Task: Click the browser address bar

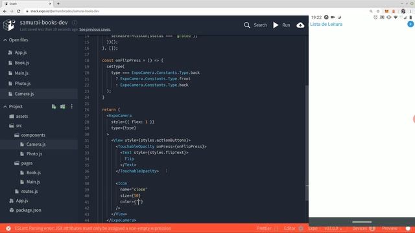Action: (196, 12)
